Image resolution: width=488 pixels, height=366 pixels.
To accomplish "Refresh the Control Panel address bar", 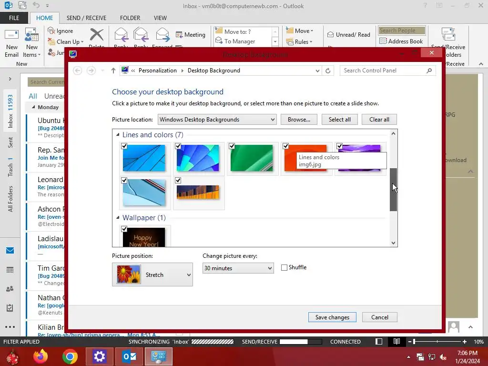I will (x=328, y=71).
